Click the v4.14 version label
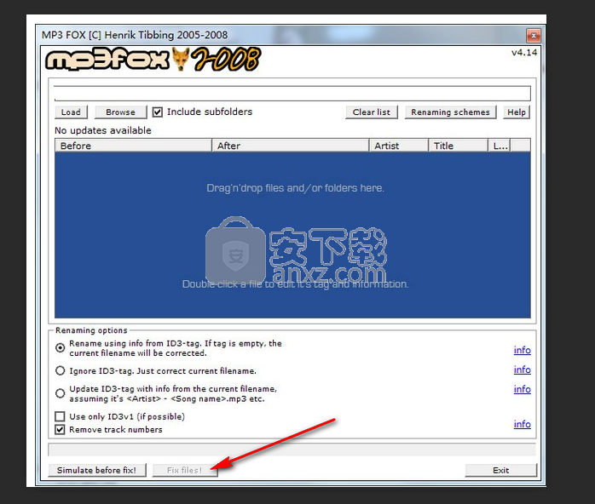The width and height of the screenshot is (595, 504). pyautogui.click(x=524, y=53)
